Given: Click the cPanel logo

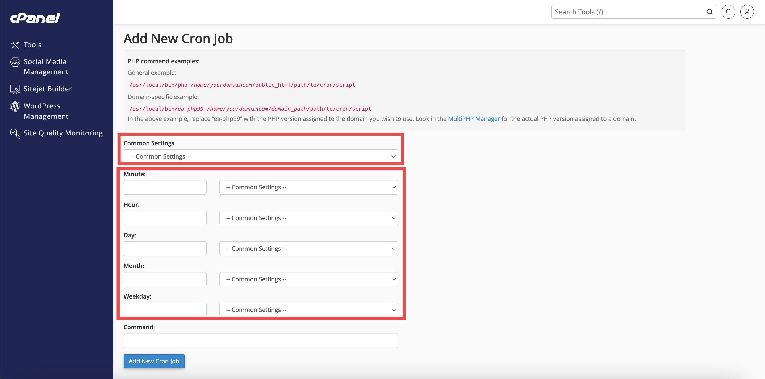Looking at the screenshot, I should 35,18.
